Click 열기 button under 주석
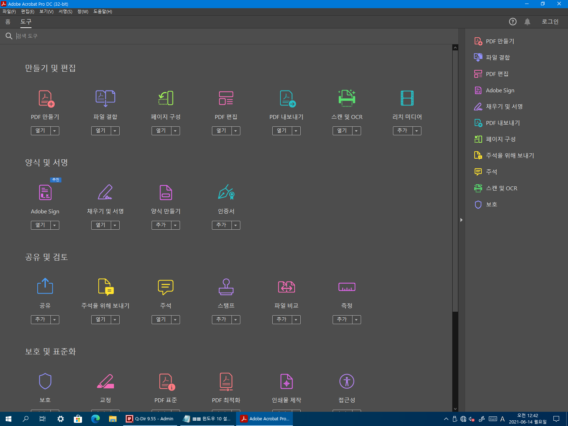 pos(161,319)
